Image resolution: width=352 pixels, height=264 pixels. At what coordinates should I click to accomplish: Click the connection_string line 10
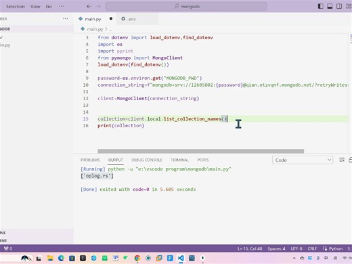(x=223, y=85)
